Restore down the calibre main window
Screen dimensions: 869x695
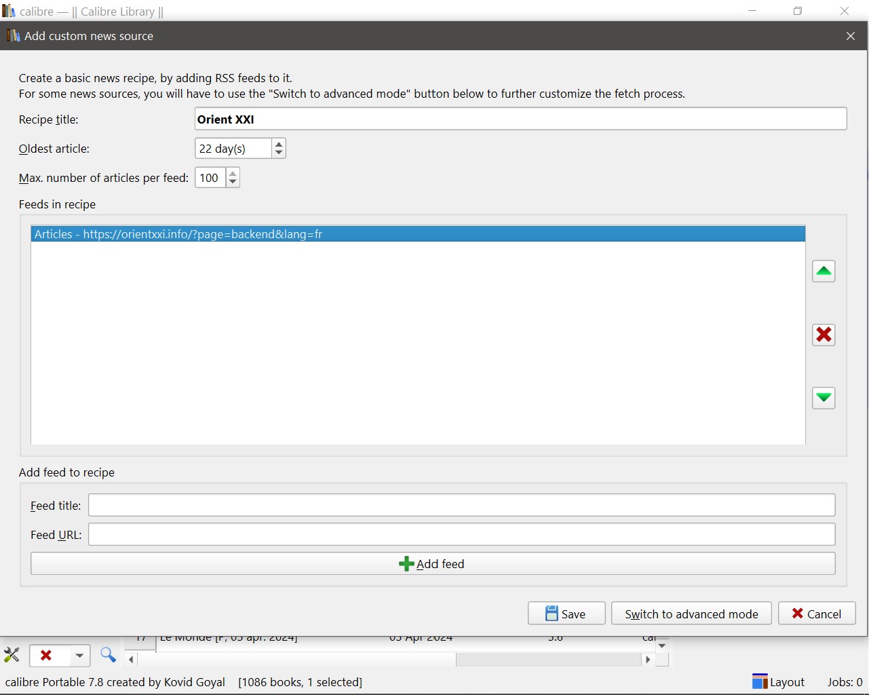click(798, 11)
